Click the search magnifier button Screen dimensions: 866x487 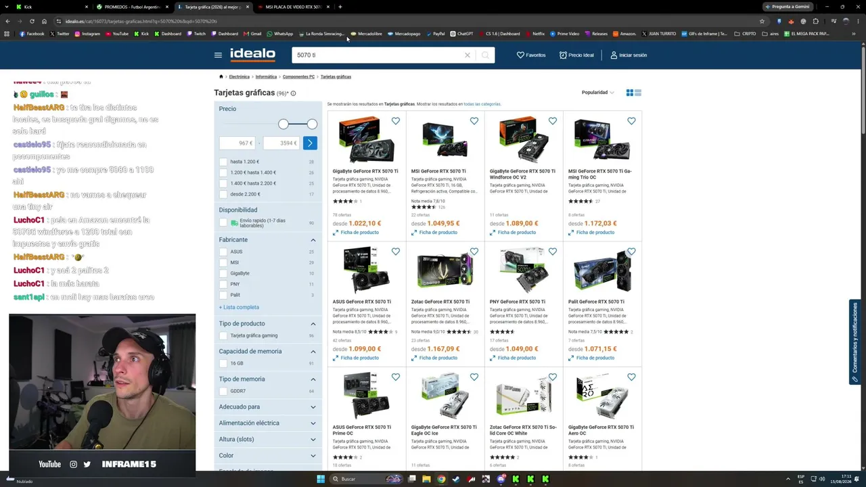click(x=485, y=55)
